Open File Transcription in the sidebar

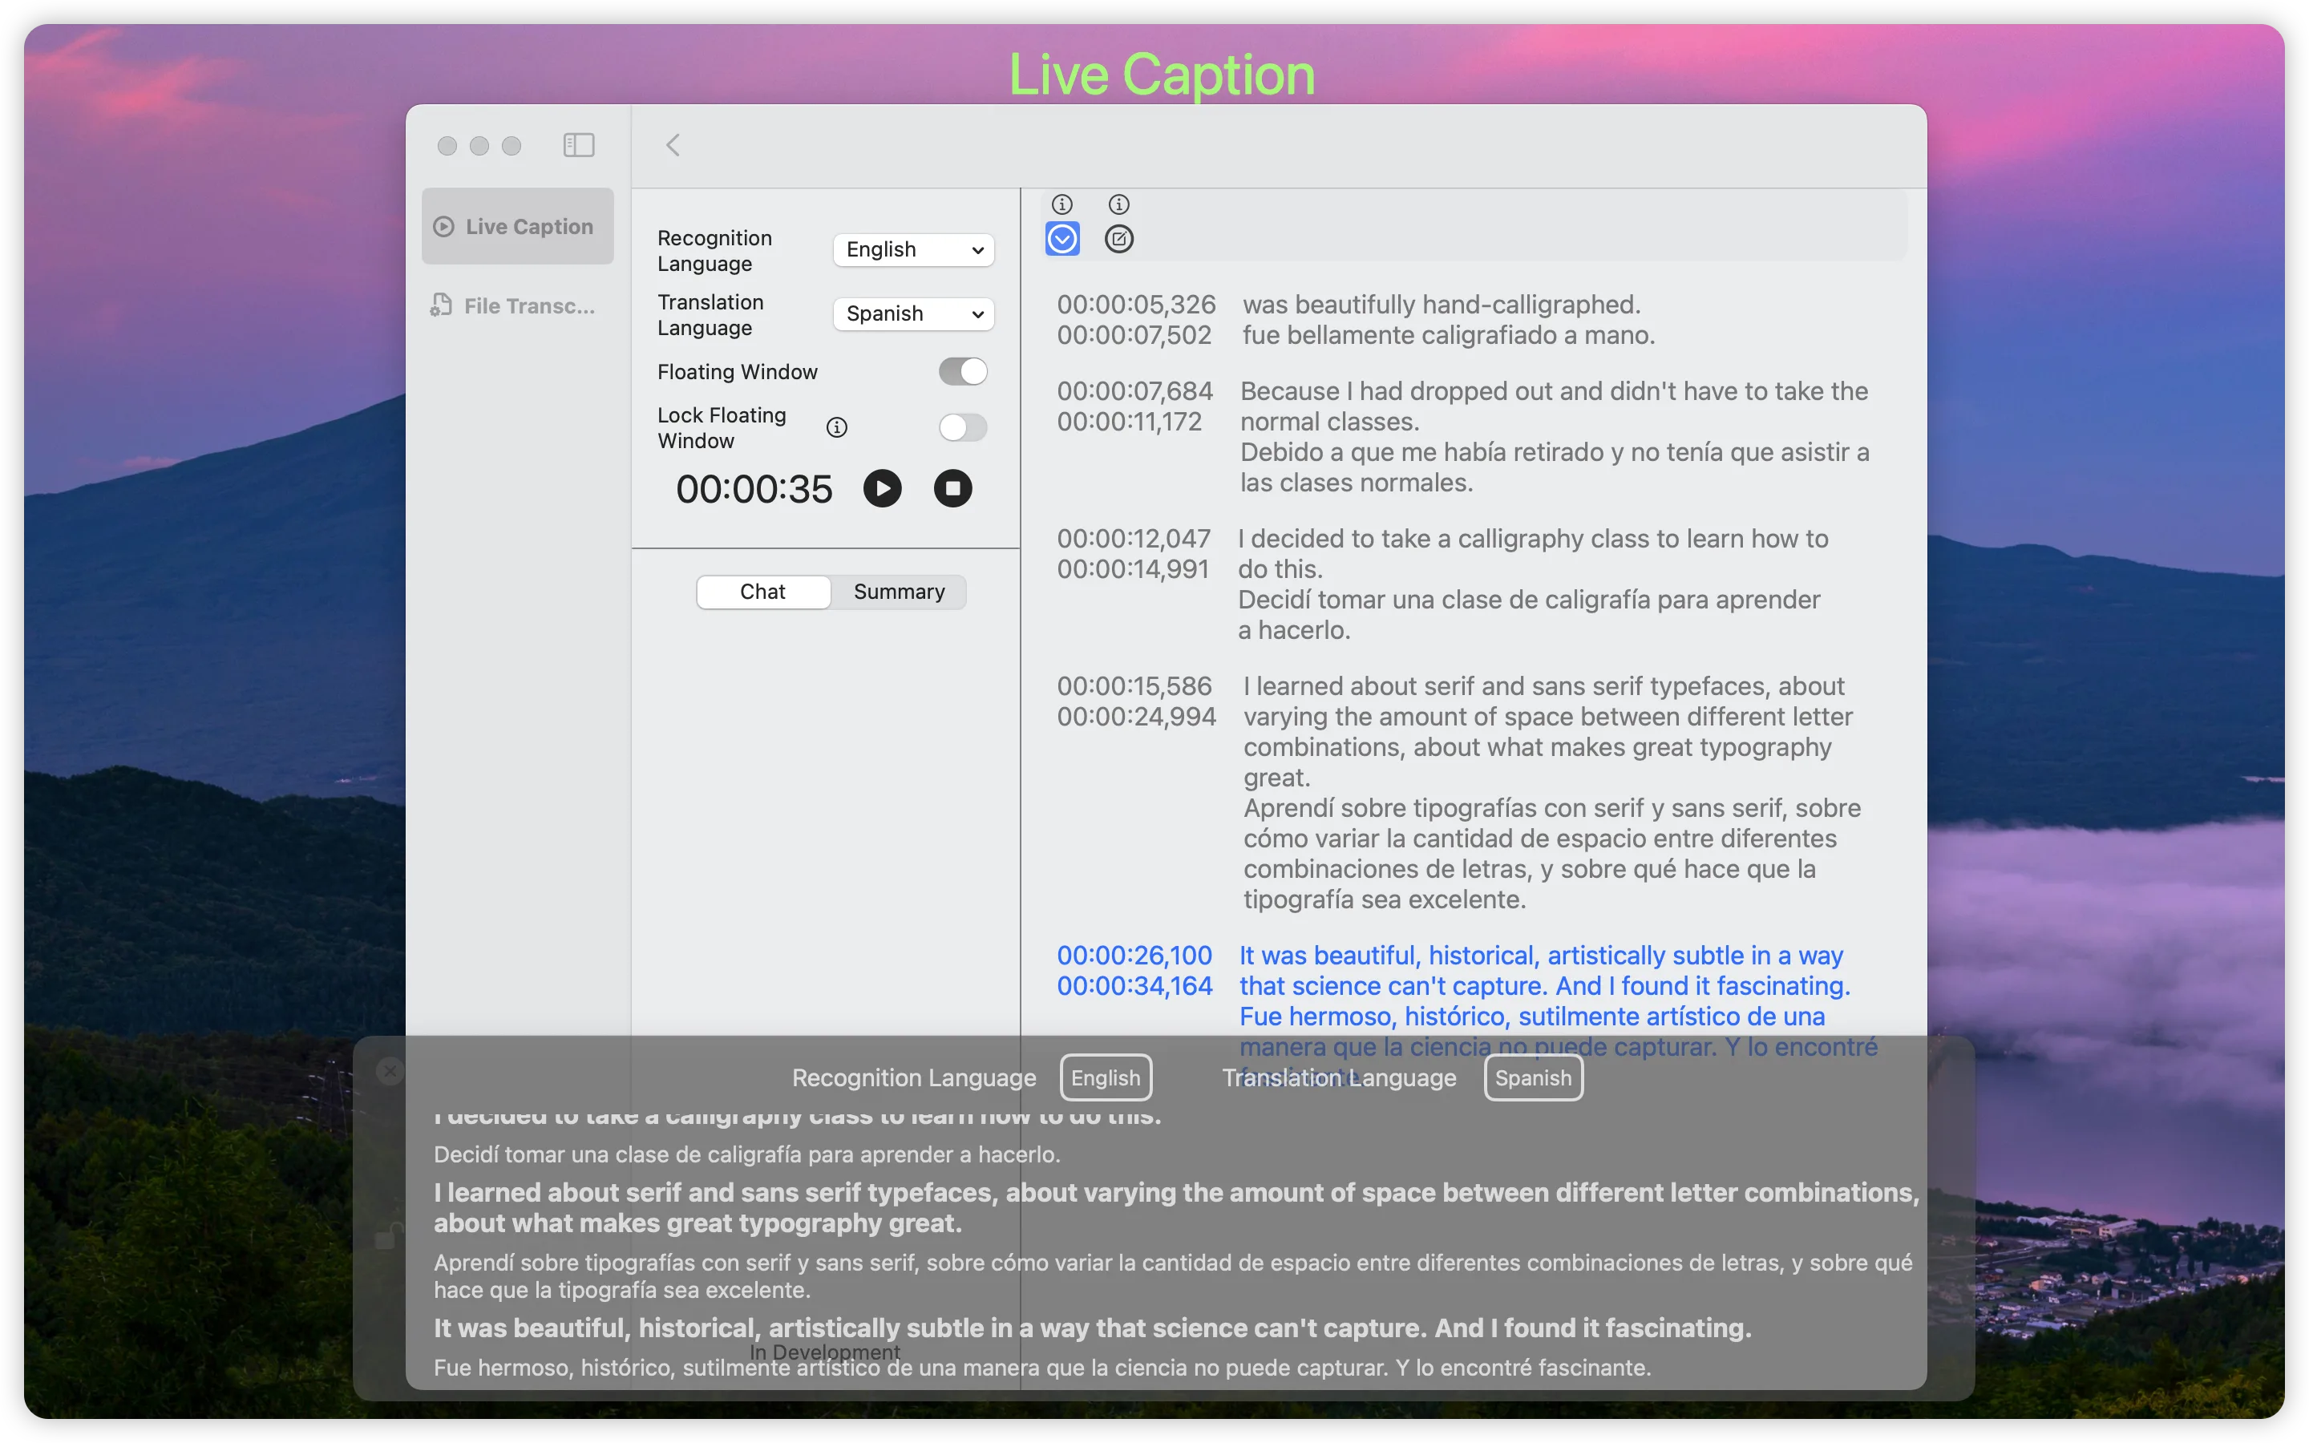coord(517,305)
